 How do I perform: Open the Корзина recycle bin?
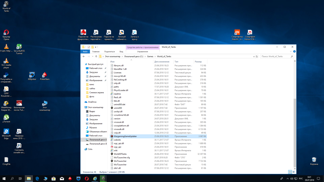coord(314,160)
